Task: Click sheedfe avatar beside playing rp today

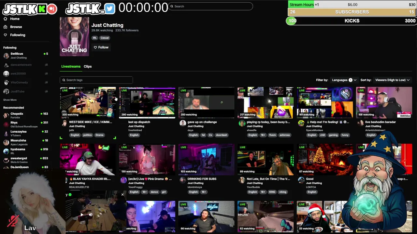Action: pyautogui.click(x=242, y=123)
